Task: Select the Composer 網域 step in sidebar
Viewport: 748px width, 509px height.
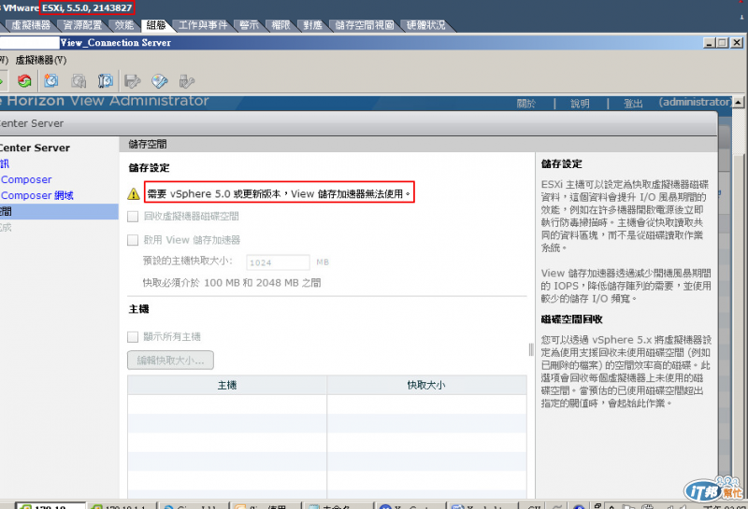Action: point(37,195)
